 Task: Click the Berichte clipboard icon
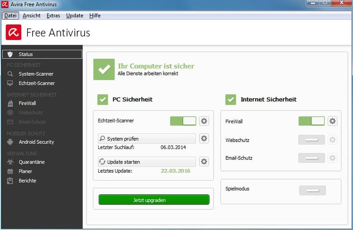pyautogui.click(x=10, y=181)
